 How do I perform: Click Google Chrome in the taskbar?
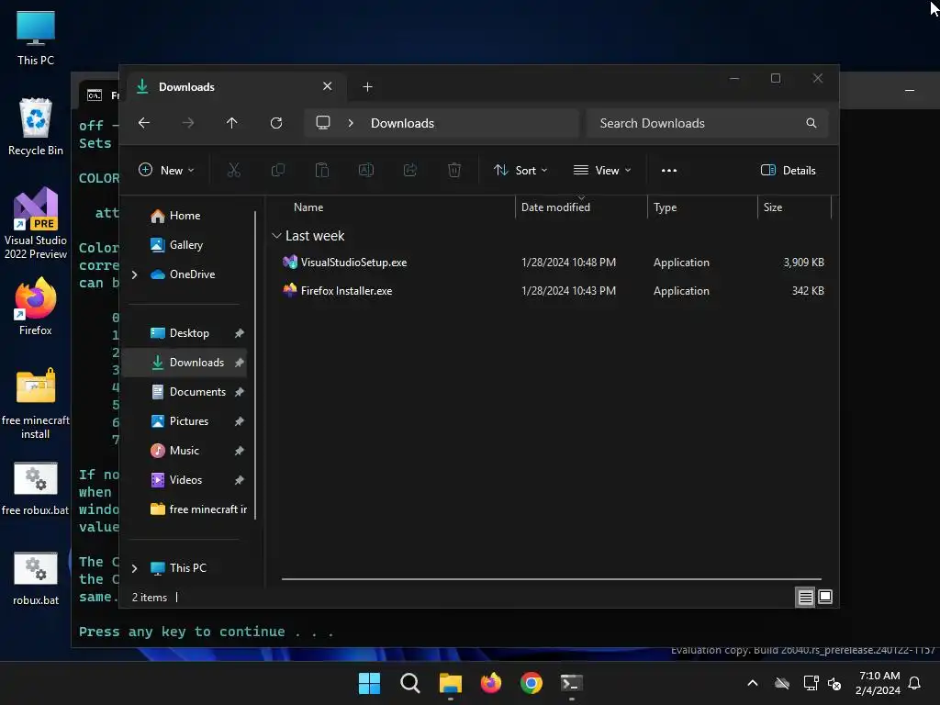tap(532, 683)
